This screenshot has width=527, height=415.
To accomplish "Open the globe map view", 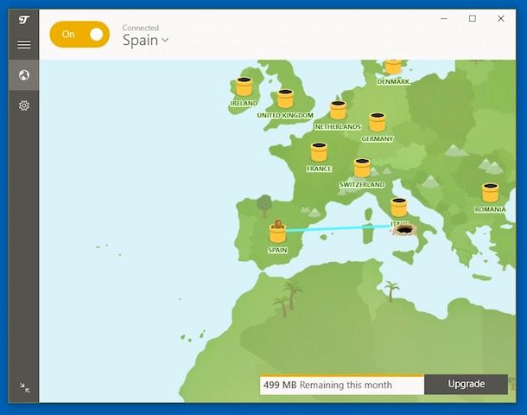I will tap(24, 75).
